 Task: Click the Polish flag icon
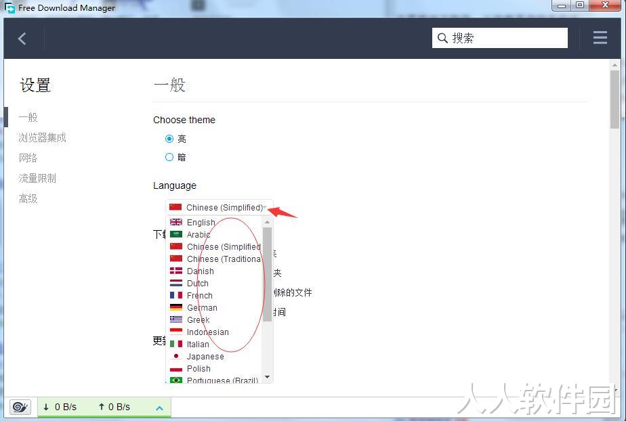(x=176, y=368)
